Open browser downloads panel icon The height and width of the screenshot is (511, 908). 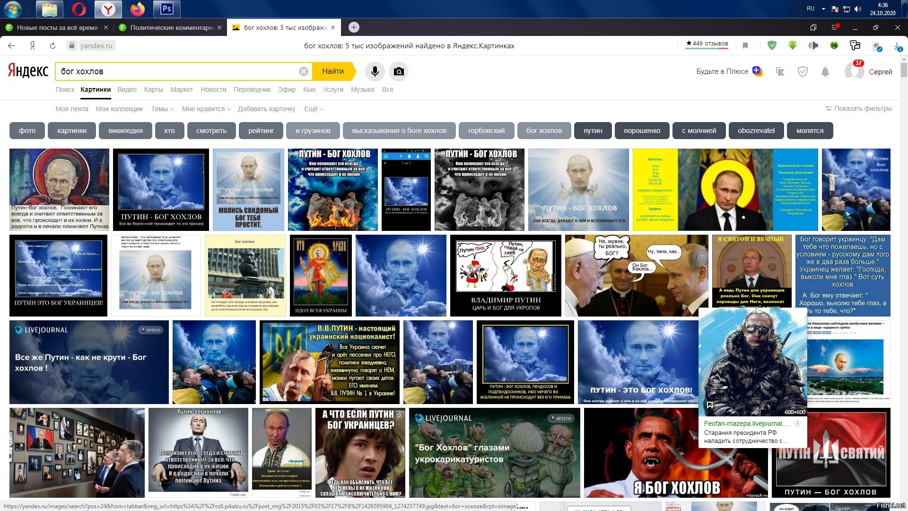pos(897,46)
